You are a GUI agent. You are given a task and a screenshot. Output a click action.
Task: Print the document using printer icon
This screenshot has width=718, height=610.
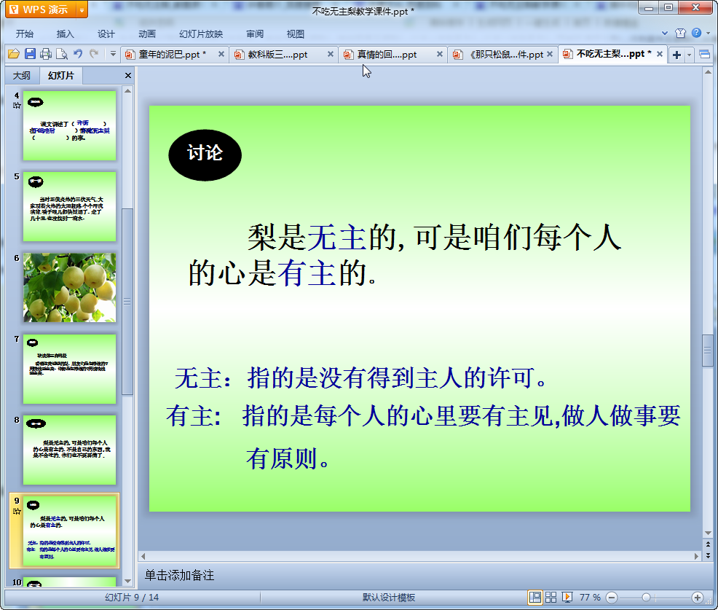coord(46,54)
